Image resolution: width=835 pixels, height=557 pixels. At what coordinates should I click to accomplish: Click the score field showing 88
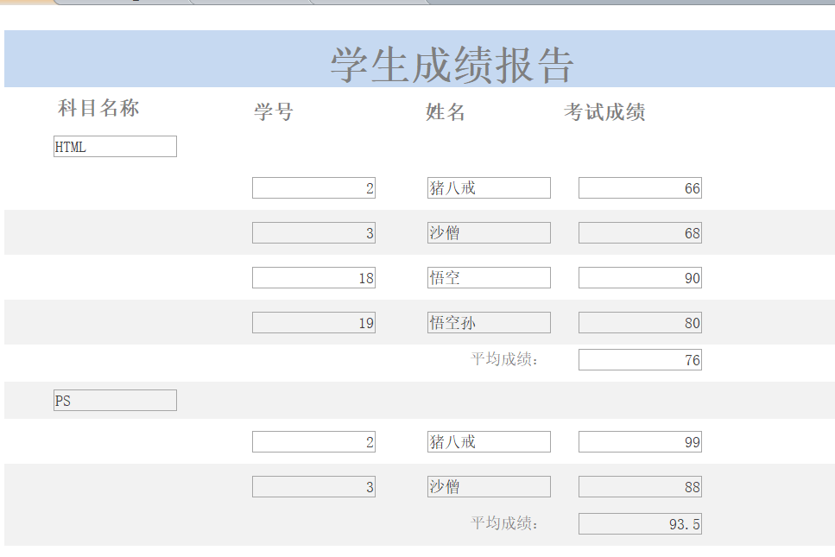click(640, 487)
